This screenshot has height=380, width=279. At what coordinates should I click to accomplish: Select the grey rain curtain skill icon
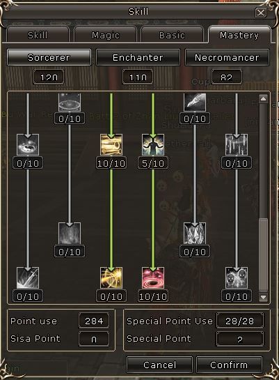[237, 145]
